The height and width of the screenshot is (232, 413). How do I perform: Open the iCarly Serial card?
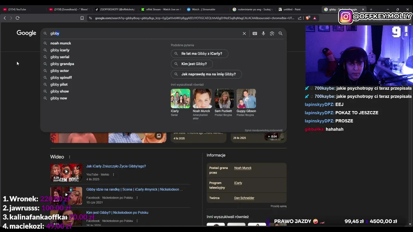point(180,102)
